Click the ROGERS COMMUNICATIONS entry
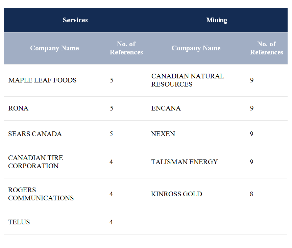292x248 pixels. (41, 194)
